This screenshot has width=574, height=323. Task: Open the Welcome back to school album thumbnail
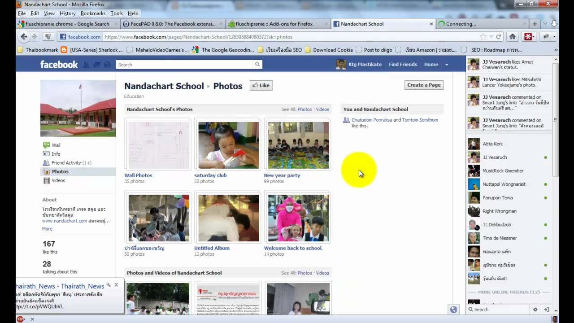(x=298, y=218)
